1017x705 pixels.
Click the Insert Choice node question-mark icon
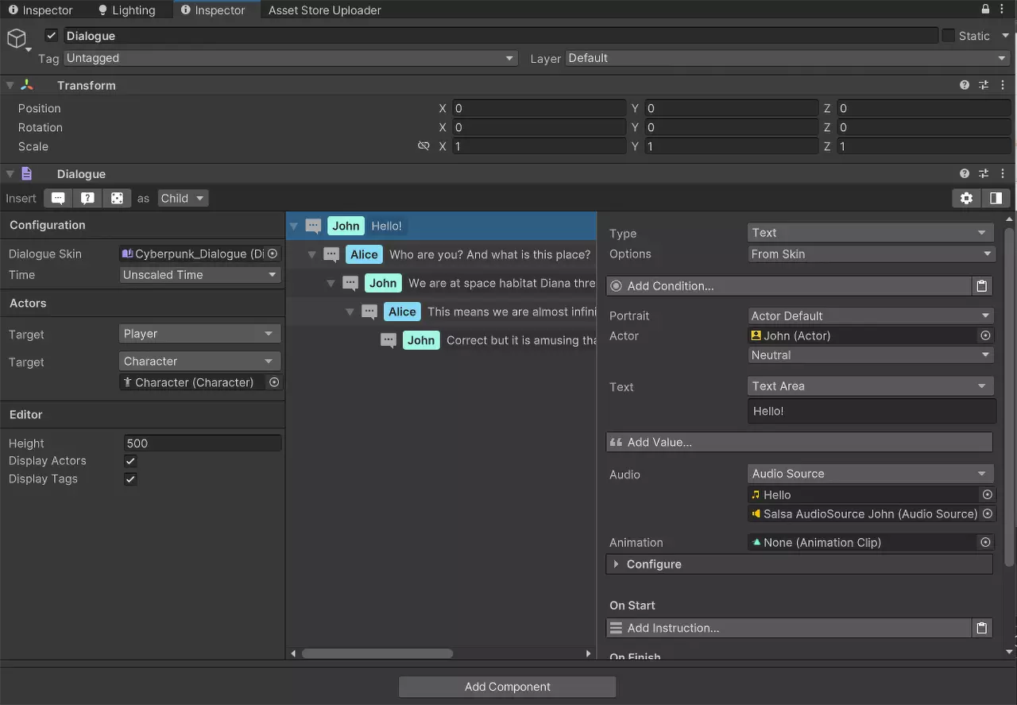(x=87, y=199)
